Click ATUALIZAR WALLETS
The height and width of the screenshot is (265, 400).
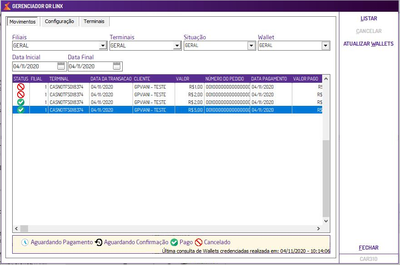[x=368, y=44]
